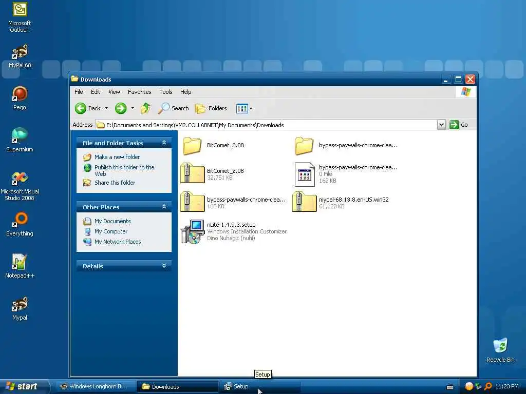The image size is (526, 394).
Task: Click the 11:23 PM taskbar clock
Action: pos(507,386)
